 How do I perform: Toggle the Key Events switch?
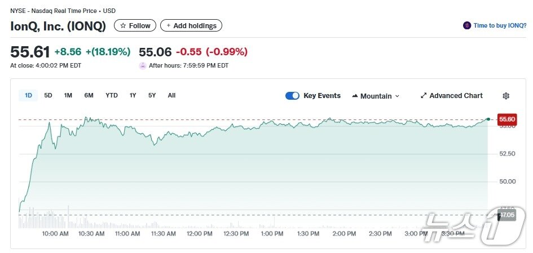point(292,96)
